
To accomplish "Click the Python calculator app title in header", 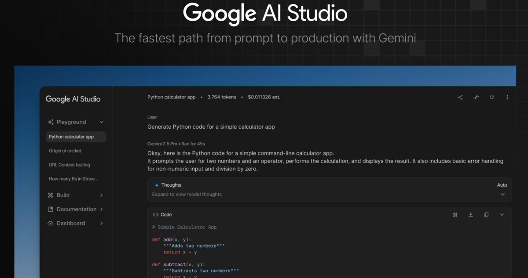I will pos(171,97).
